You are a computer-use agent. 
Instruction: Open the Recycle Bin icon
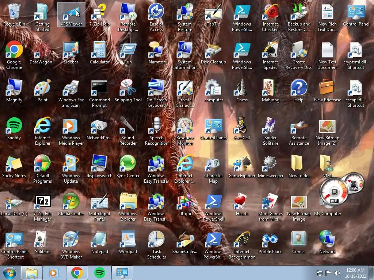[14, 15]
